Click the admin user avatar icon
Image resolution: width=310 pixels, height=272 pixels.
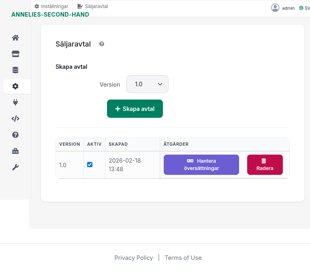(275, 8)
